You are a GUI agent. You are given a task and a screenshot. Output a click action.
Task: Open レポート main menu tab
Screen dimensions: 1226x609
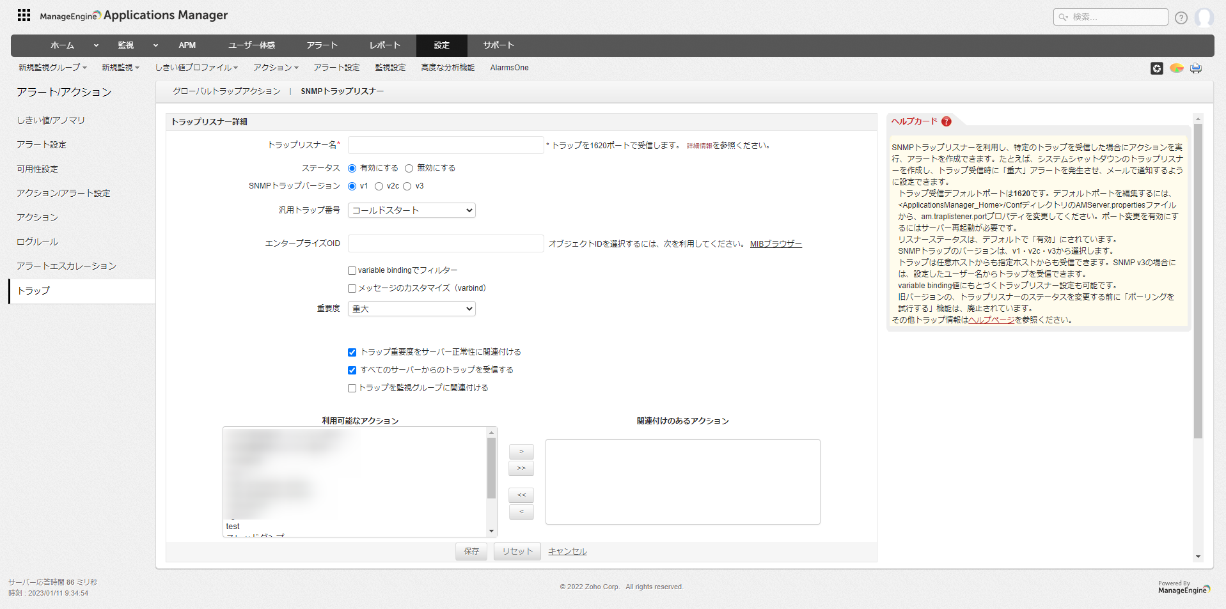tap(384, 45)
